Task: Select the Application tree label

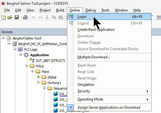Action: (x=39, y=55)
